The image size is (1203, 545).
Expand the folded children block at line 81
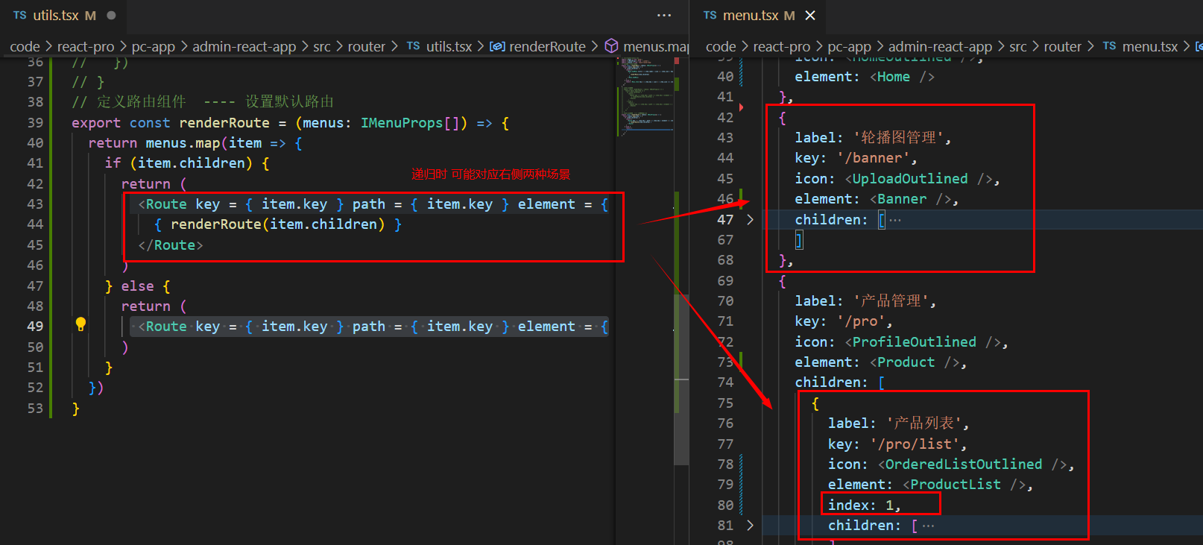[750, 525]
